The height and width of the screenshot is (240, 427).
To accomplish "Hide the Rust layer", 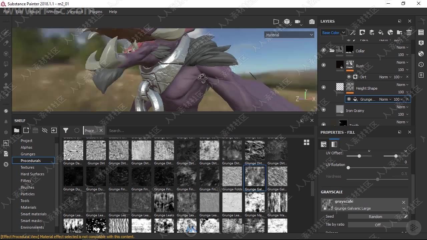I will (x=323, y=65).
